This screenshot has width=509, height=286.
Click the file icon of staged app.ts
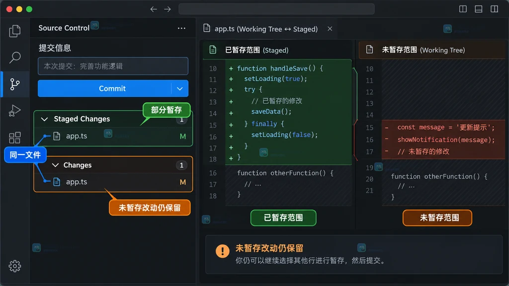pos(57,136)
